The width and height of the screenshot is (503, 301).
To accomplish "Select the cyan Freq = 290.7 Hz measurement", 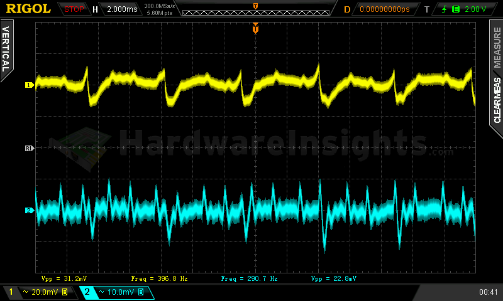I will click(249, 278).
